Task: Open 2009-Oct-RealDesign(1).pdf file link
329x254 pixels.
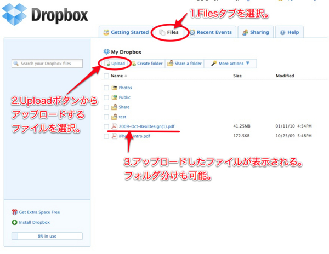Action: [146, 126]
